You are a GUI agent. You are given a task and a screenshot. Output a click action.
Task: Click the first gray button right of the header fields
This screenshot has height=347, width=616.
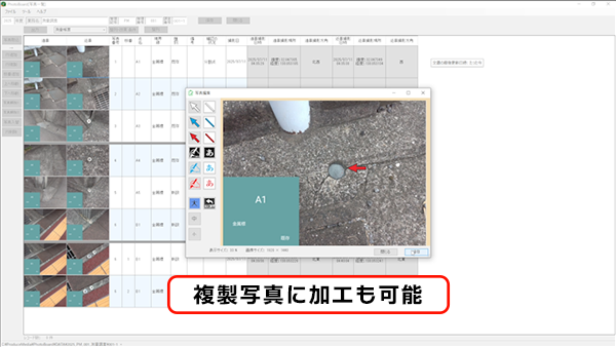point(210,21)
